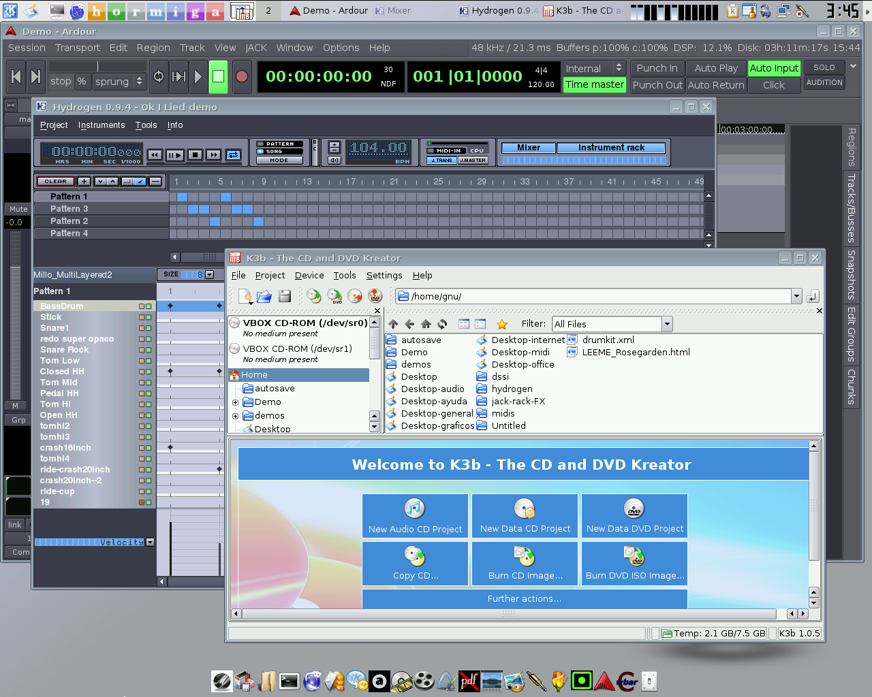The width and height of the screenshot is (872, 697).
Task: Toggle Ardour metronome Click button
Action: point(774,85)
